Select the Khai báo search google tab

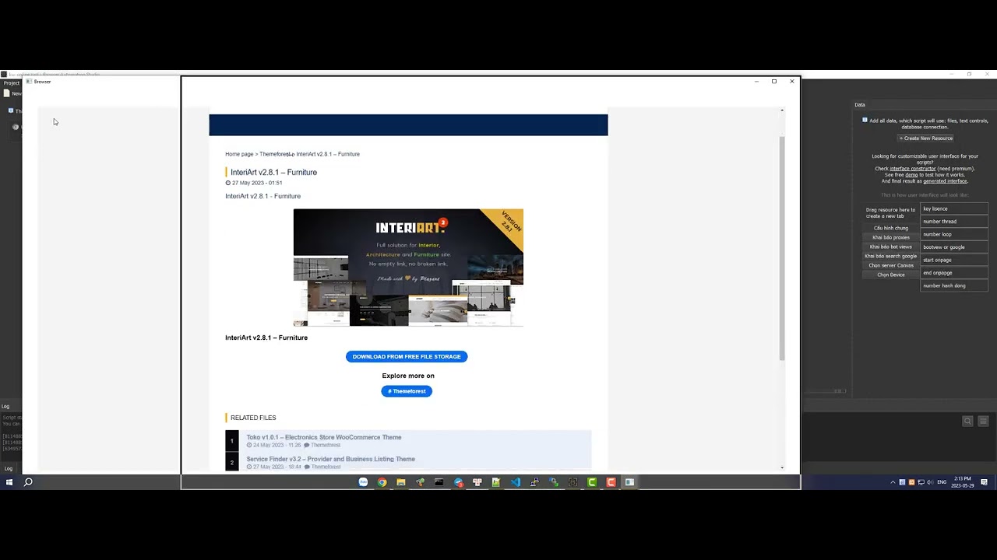tap(891, 256)
